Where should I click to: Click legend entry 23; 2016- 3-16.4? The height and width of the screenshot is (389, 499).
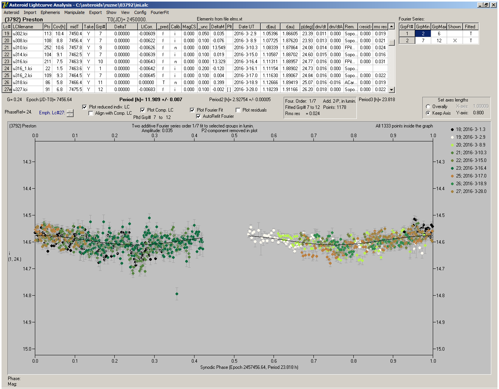pos(468,168)
